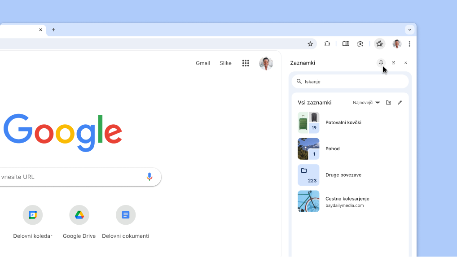Screen dimensions: 457x257
Task: Open bookmarks in a new tab icon
Action: (x=393, y=63)
